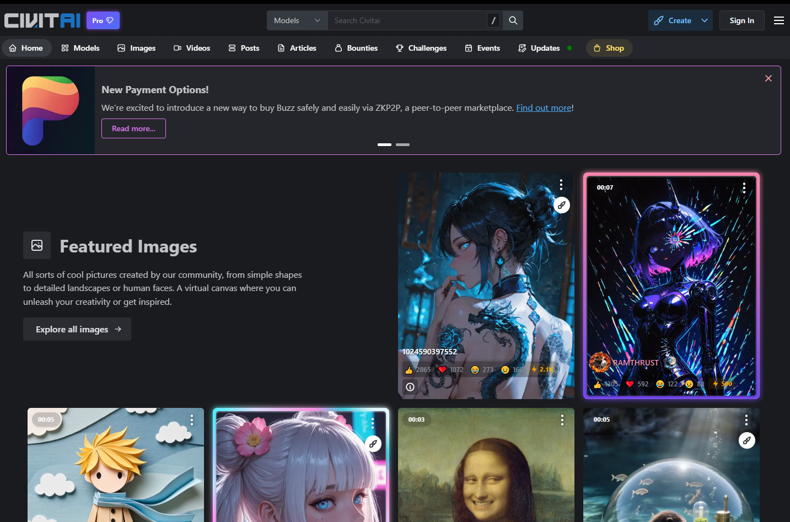Click Explore all images button
The width and height of the screenshot is (790, 522).
point(77,329)
